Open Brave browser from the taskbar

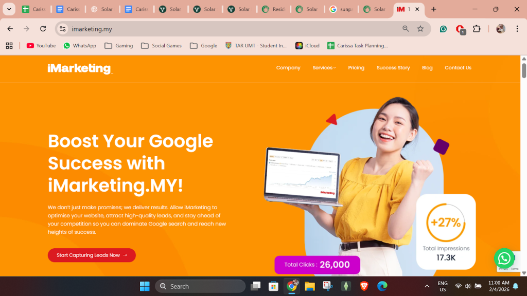(364, 286)
